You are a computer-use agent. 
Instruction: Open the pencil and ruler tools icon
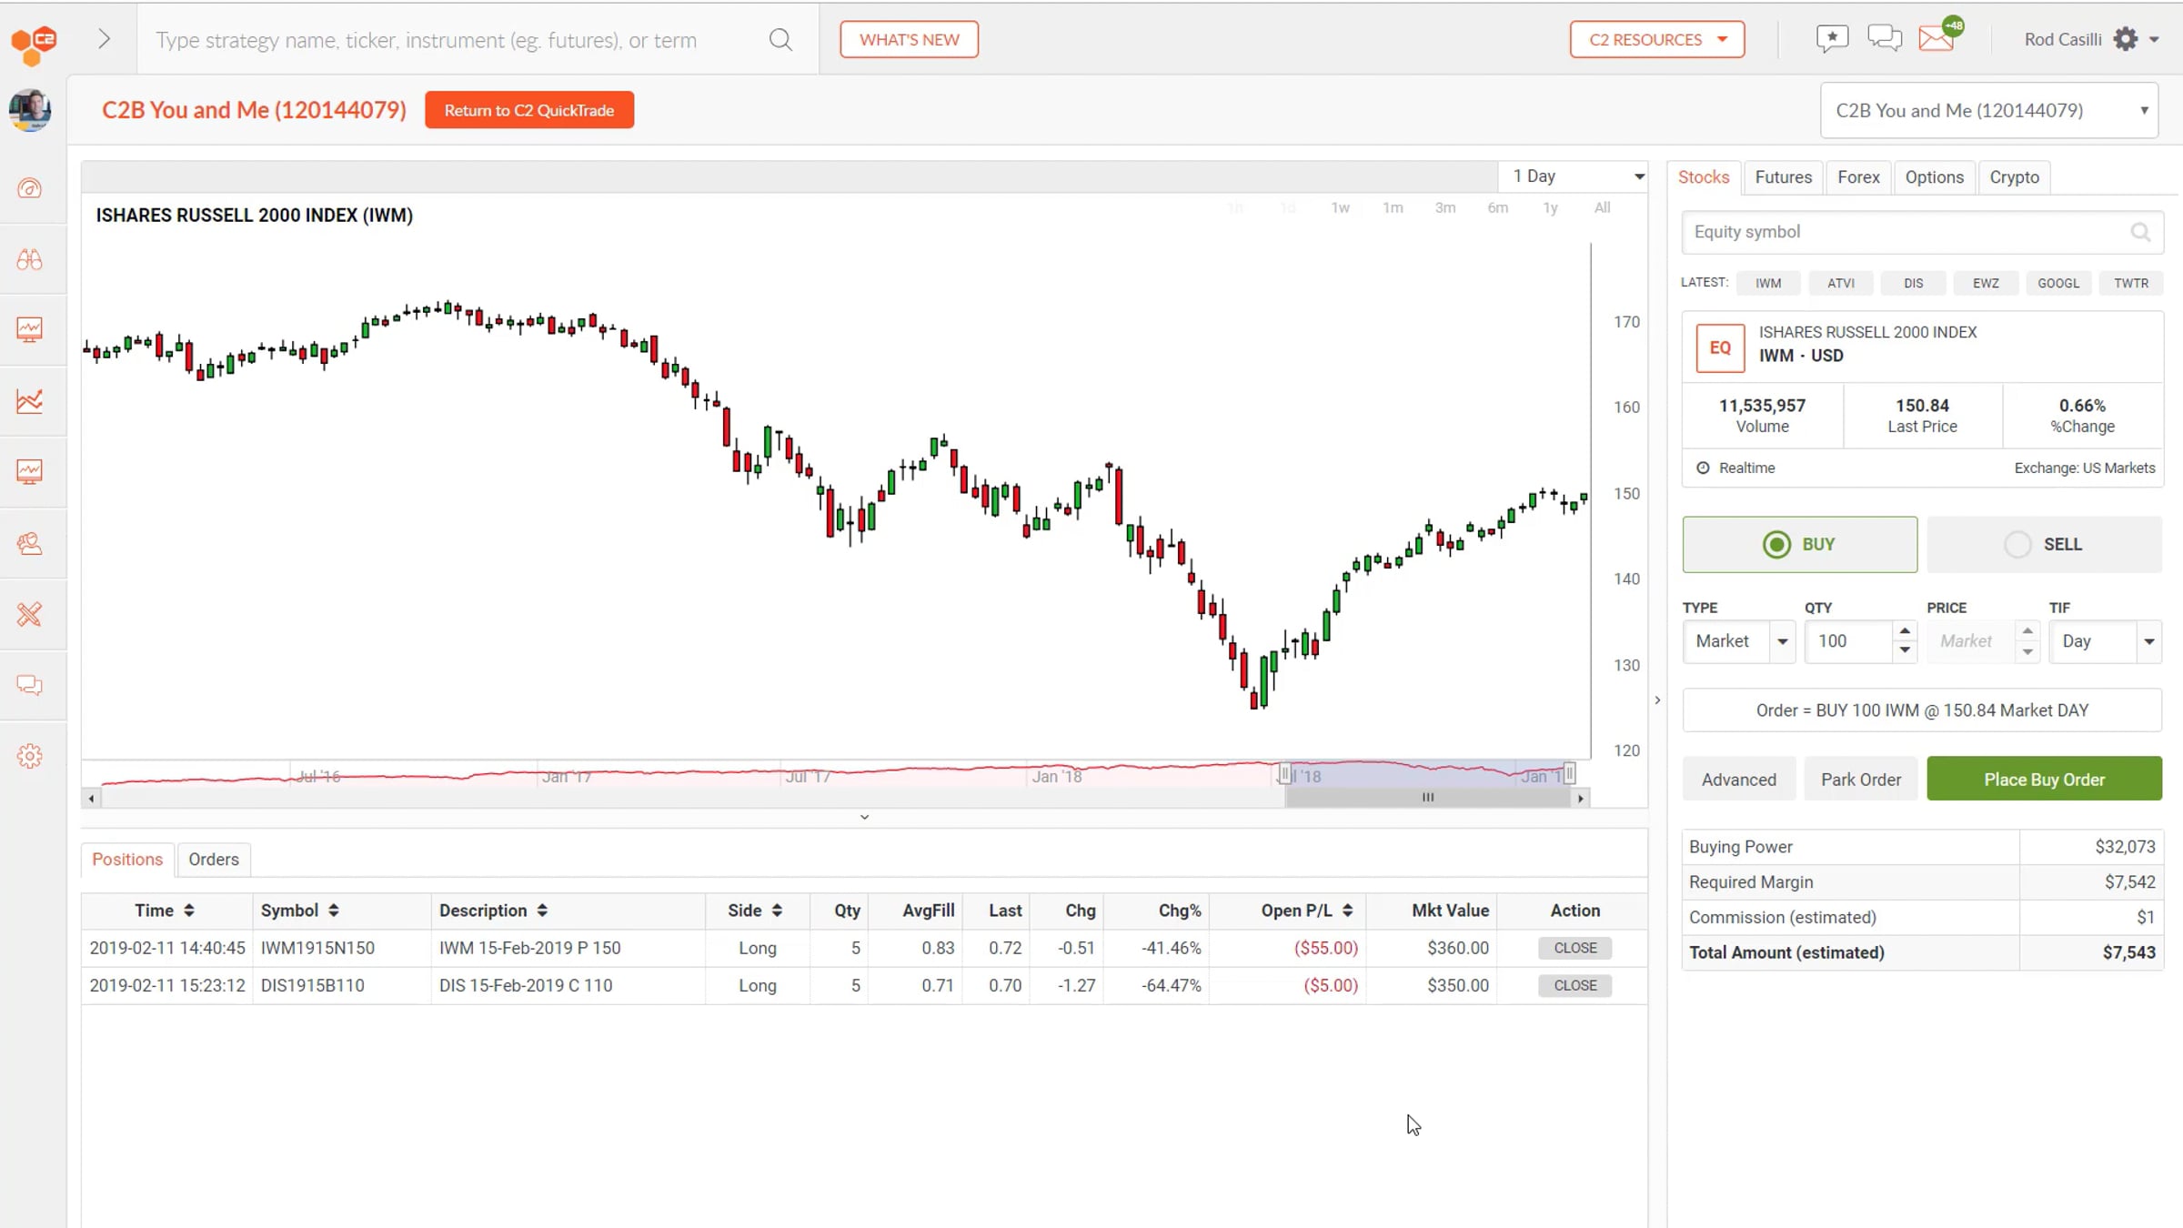coord(30,614)
